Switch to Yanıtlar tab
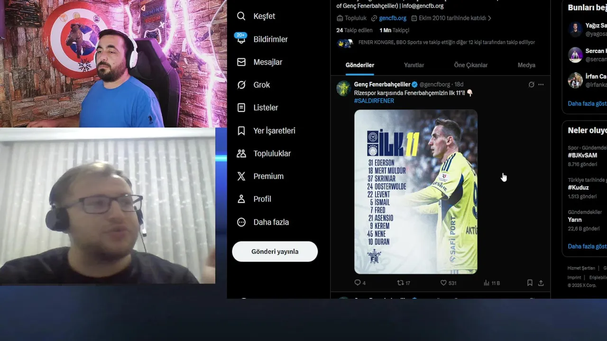The width and height of the screenshot is (607, 341). tap(414, 65)
